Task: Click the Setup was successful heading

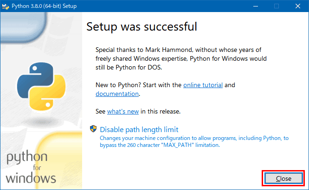Action: [142, 26]
